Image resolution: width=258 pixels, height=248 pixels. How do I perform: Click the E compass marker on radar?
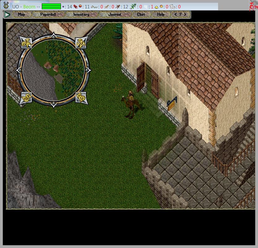tap(82, 98)
